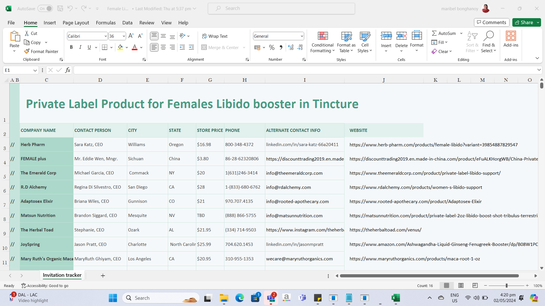Viewport: 545px width, 306px height.
Task: Expand the Name Box dropdown arrow
Action: pyautogui.click(x=35, y=70)
